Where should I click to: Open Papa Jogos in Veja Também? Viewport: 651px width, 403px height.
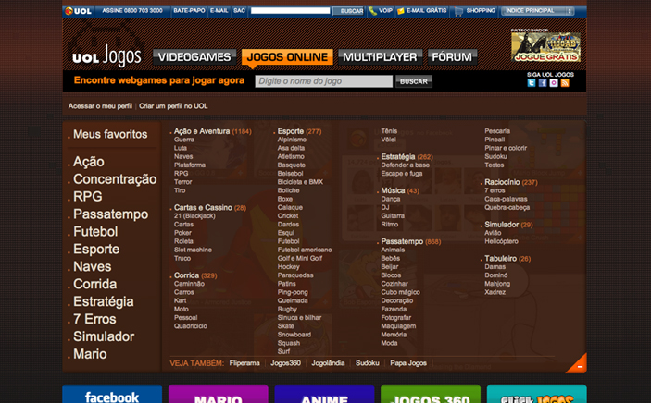tap(408, 363)
